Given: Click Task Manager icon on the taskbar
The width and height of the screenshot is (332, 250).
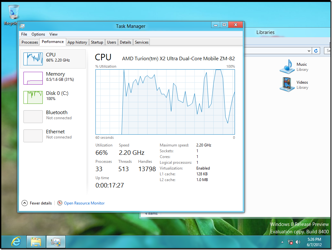Looking at the screenshot, I should (x=56, y=242).
